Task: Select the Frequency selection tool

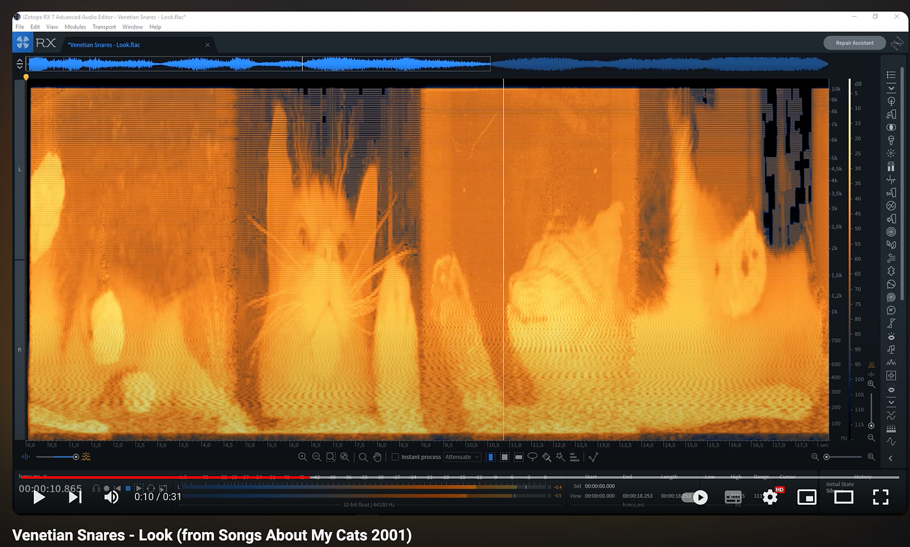Action: click(x=519, y=457)
